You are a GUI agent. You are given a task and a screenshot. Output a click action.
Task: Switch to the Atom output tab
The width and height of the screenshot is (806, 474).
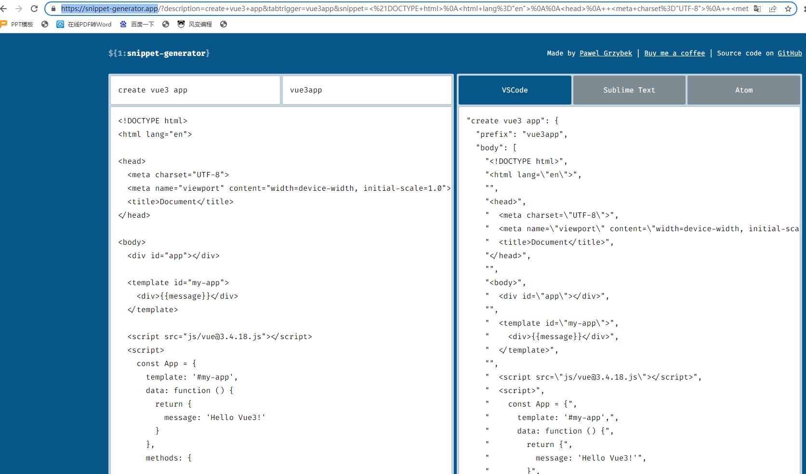click(744, 90)
